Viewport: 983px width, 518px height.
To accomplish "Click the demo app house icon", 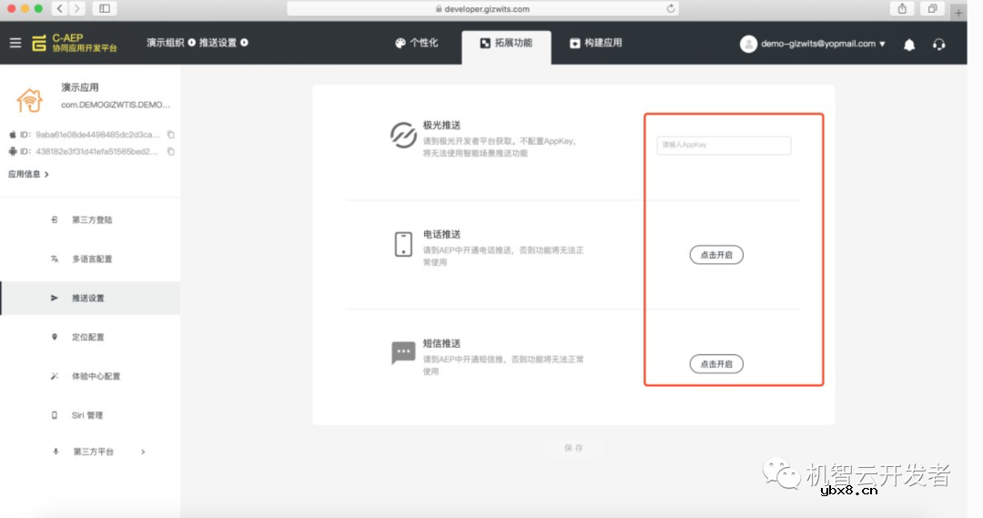I will (x=29, y=100).
